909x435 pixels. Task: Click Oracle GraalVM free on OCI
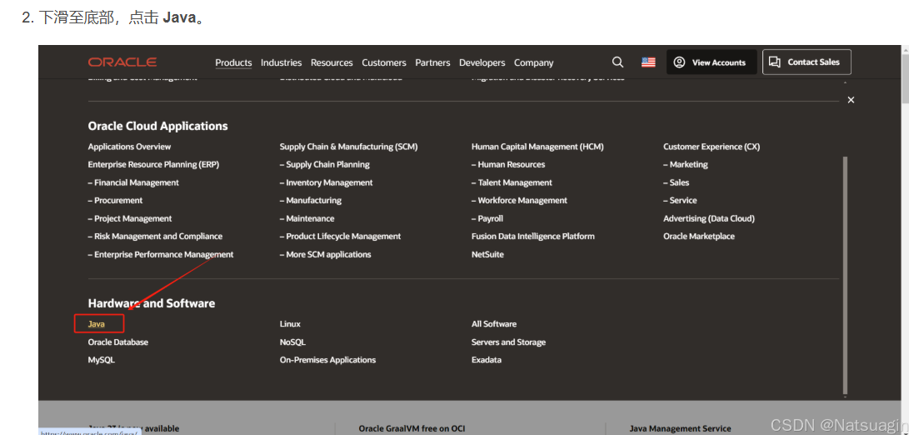(x=412, y=428)
